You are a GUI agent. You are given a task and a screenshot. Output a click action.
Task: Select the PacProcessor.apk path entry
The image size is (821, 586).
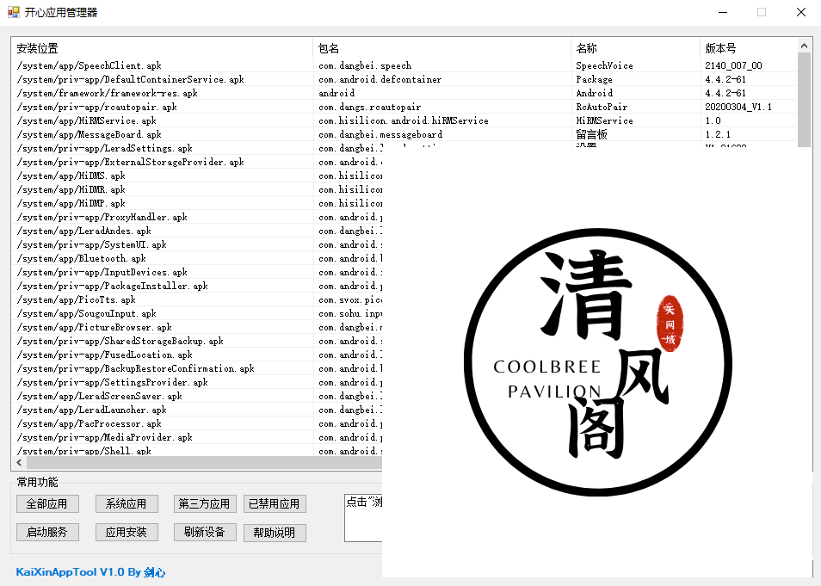tap(89, 424)
